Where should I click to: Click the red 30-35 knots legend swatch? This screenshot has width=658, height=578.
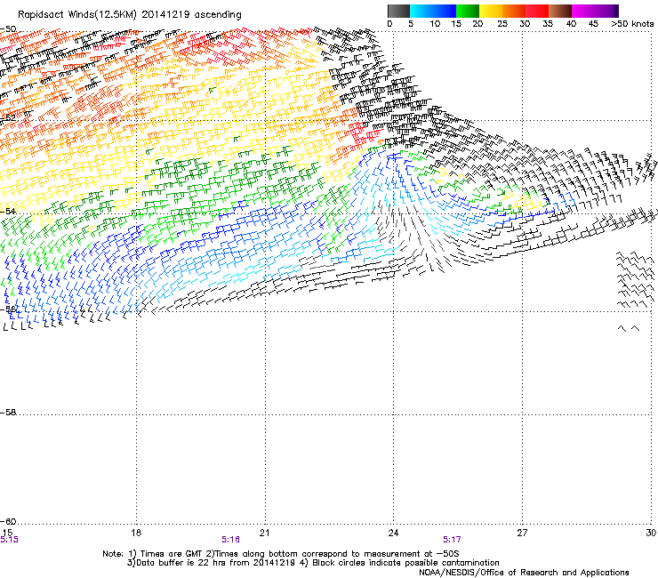tap(537, 11)
